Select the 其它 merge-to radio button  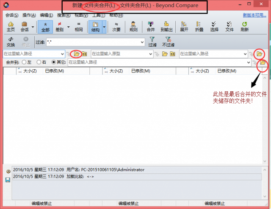54,62
